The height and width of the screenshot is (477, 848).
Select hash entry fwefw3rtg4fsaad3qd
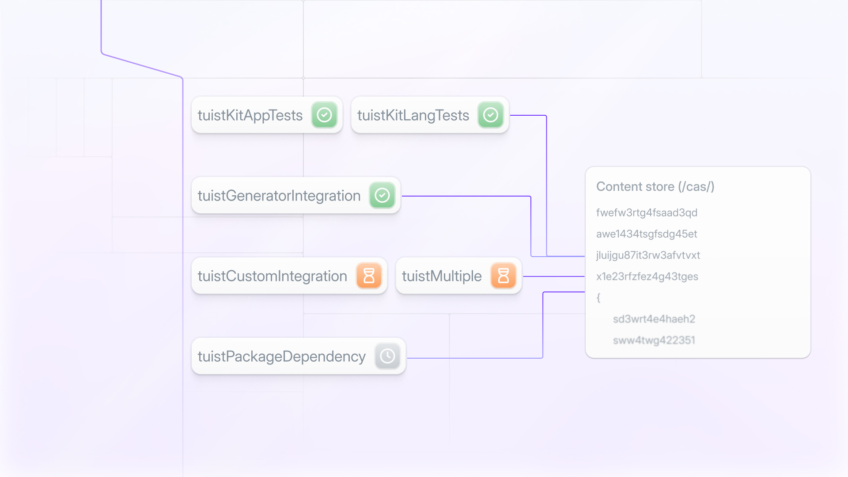(x=647, y=212)
